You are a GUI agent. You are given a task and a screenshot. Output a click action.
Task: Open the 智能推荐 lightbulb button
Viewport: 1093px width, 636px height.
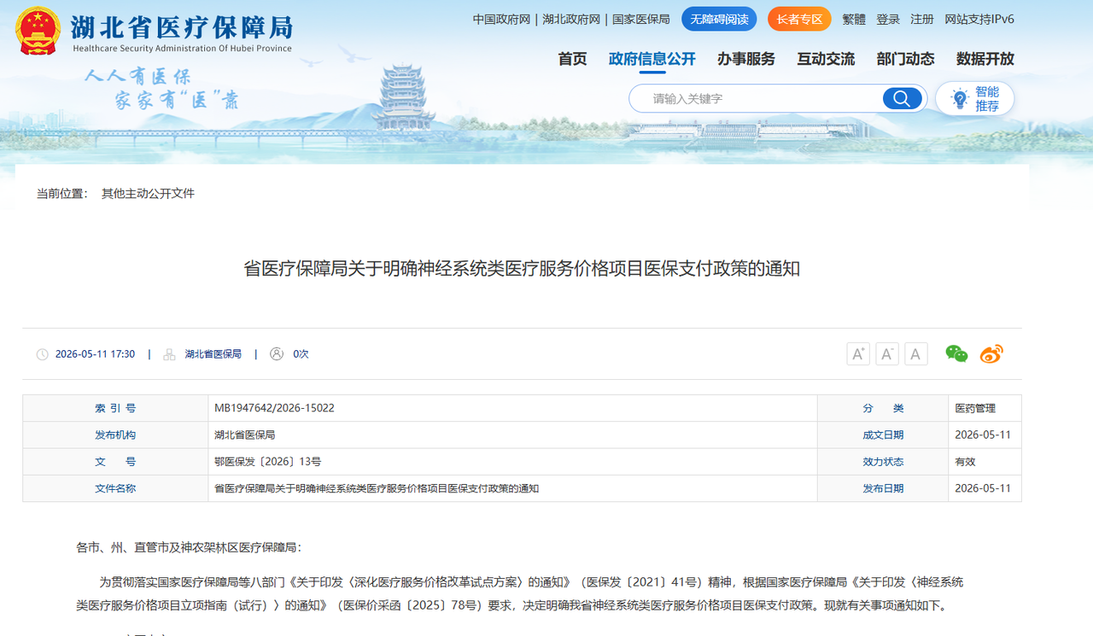974,98
